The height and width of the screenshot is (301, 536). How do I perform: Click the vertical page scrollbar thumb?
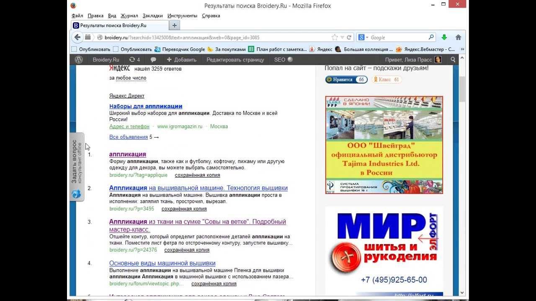462,89
